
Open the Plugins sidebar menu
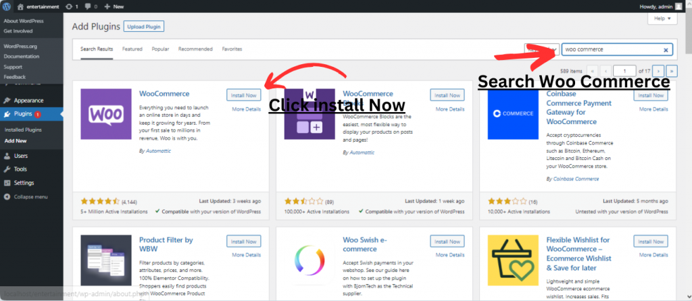click(x=31, y=114)
